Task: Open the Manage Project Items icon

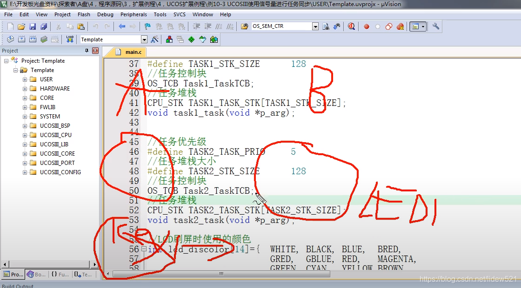Action: [x=169, y=39]
